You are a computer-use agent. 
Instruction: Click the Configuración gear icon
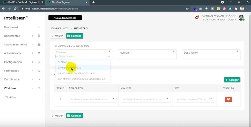click(39, 62)
